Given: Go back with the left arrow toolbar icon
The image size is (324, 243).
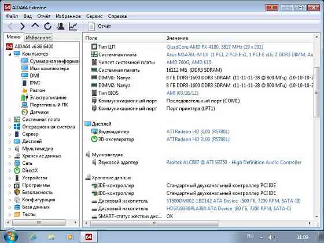Looking at the screenshot, I should (x=10, y=27).
